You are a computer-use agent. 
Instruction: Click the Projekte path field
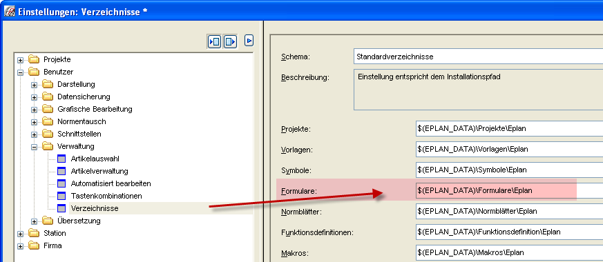click(x=509, y=128)
